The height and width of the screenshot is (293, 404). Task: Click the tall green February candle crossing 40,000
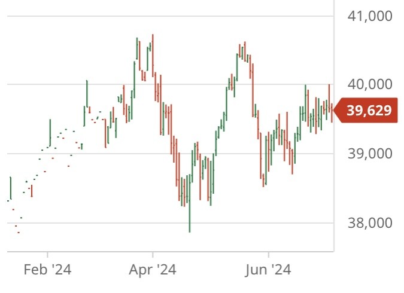[x=87, y=94]
